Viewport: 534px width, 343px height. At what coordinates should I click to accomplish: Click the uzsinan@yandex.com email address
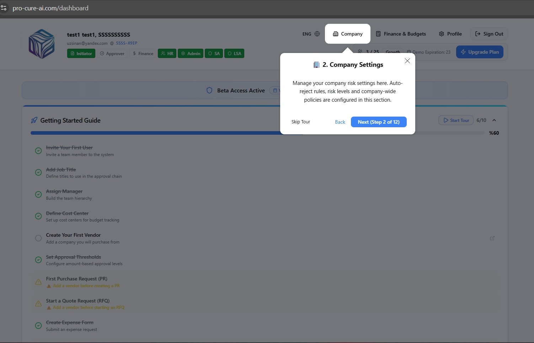[87, 43]
